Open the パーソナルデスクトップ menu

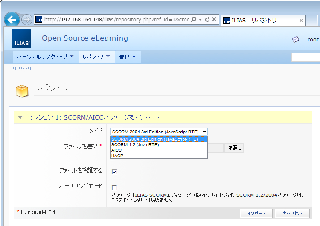(45, 57)
